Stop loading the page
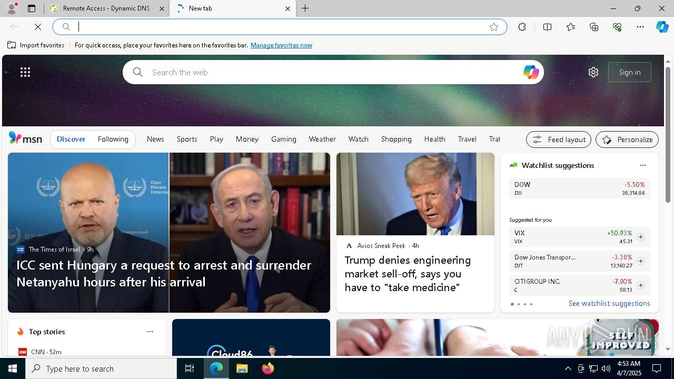The height and width of the screenshot is (379, 674). pos(38,27)
